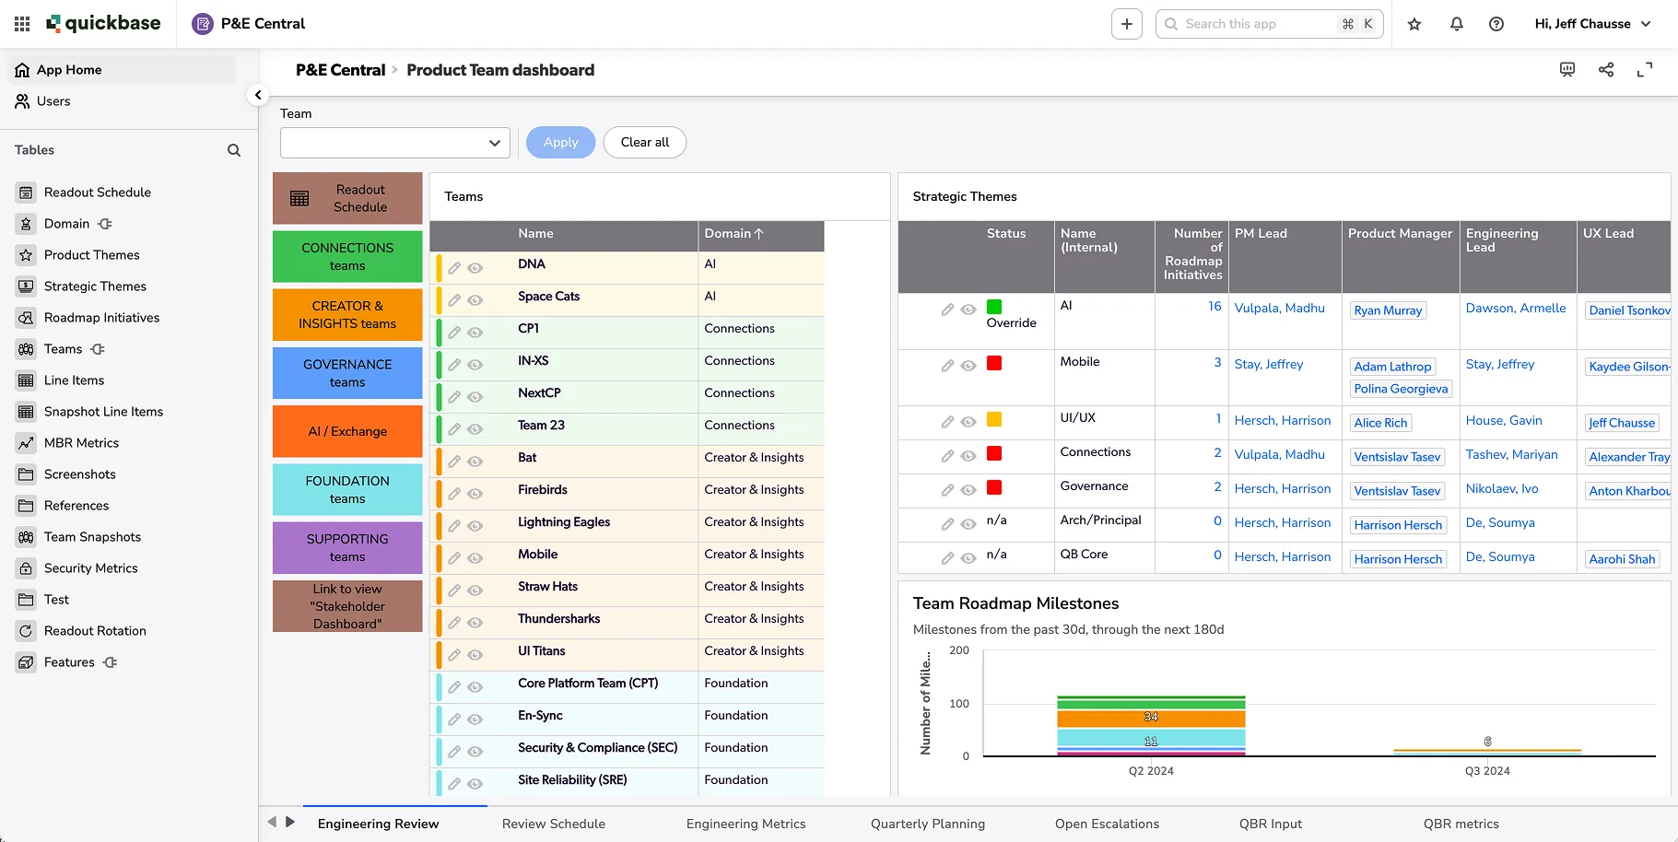The width and height of the screenshot is (1678, 842).
Task: Click the pencil edit icon for DNA team
Action: (x=454, y=268)
